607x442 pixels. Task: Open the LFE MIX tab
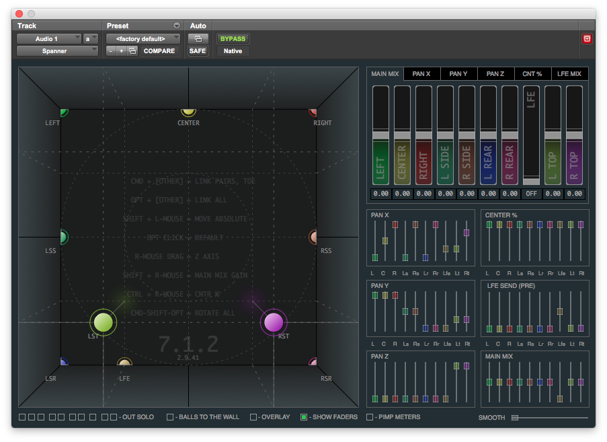(x=569, y=73)
